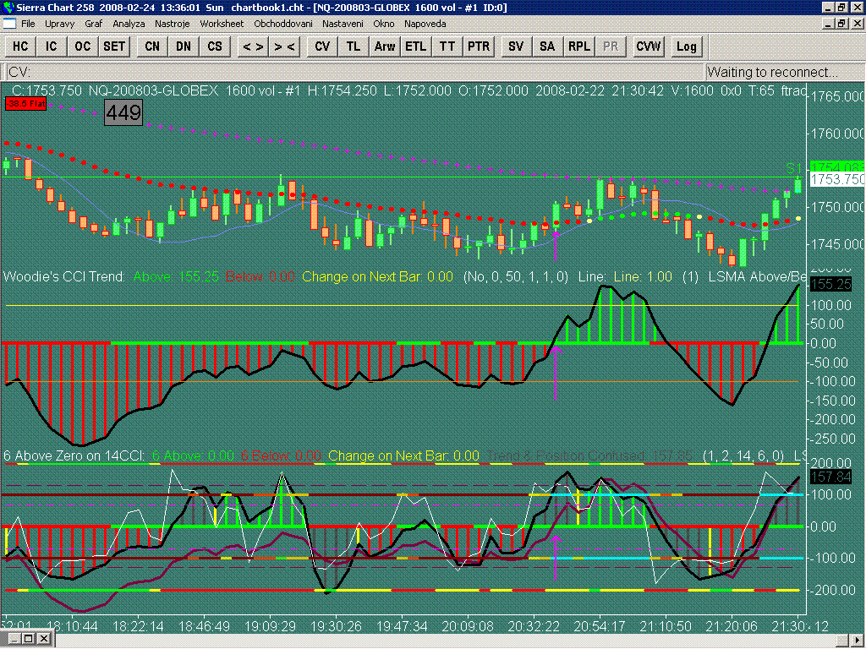Open the Log toolbar button
866x649 pixels.
click(x=687, y=46)
